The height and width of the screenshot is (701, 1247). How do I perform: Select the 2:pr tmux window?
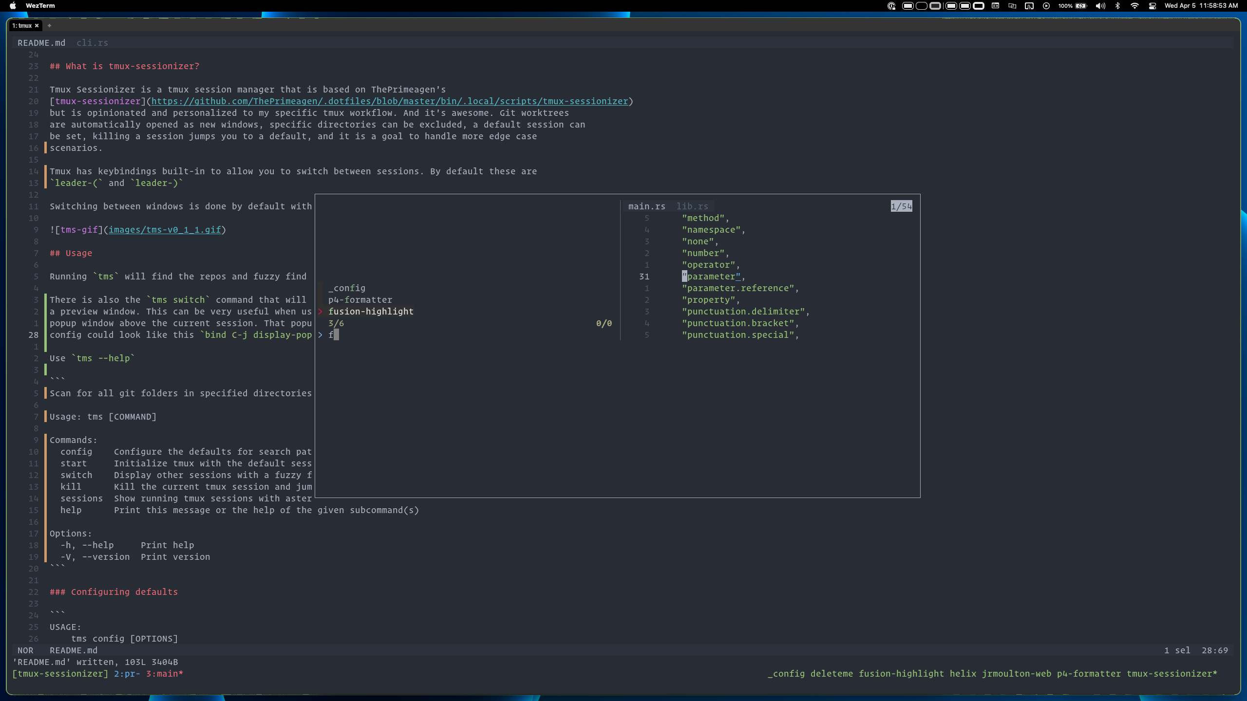point(127,674)
